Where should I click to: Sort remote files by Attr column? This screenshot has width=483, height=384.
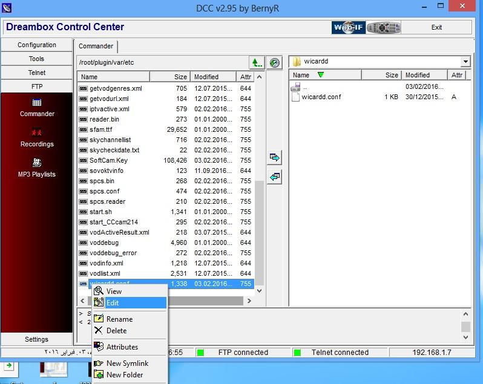[245, 77]
